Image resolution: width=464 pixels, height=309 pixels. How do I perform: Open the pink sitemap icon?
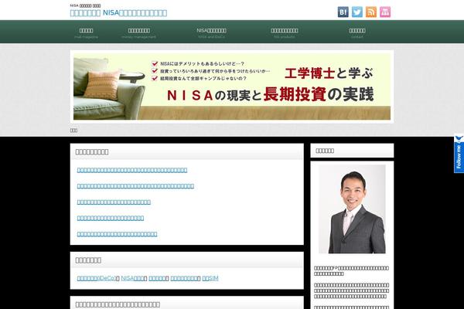(385, 12)
